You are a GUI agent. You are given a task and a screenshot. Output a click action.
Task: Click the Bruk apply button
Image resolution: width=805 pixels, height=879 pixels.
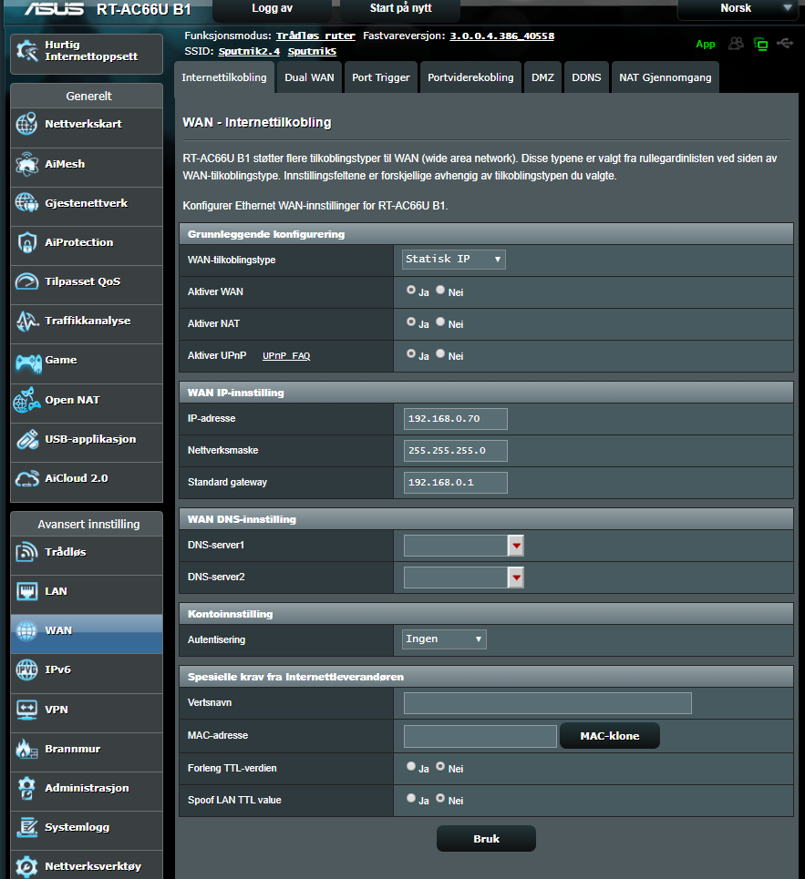click(x=486, y=839)
